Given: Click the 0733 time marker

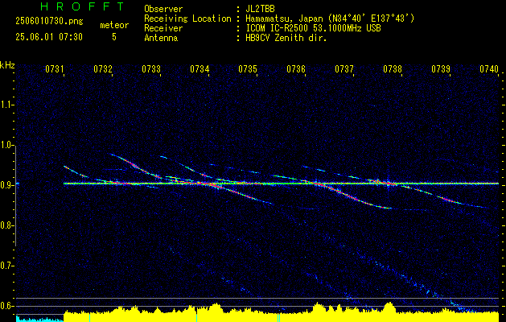Looking at the screenshot, I should click(151, 68).
